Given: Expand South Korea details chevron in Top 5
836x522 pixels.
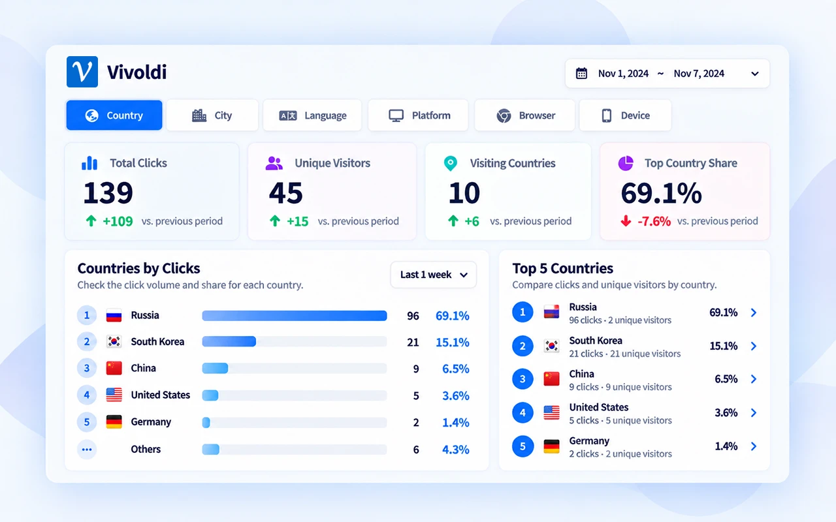Looking at the screenshot, I should click(754, 346).
